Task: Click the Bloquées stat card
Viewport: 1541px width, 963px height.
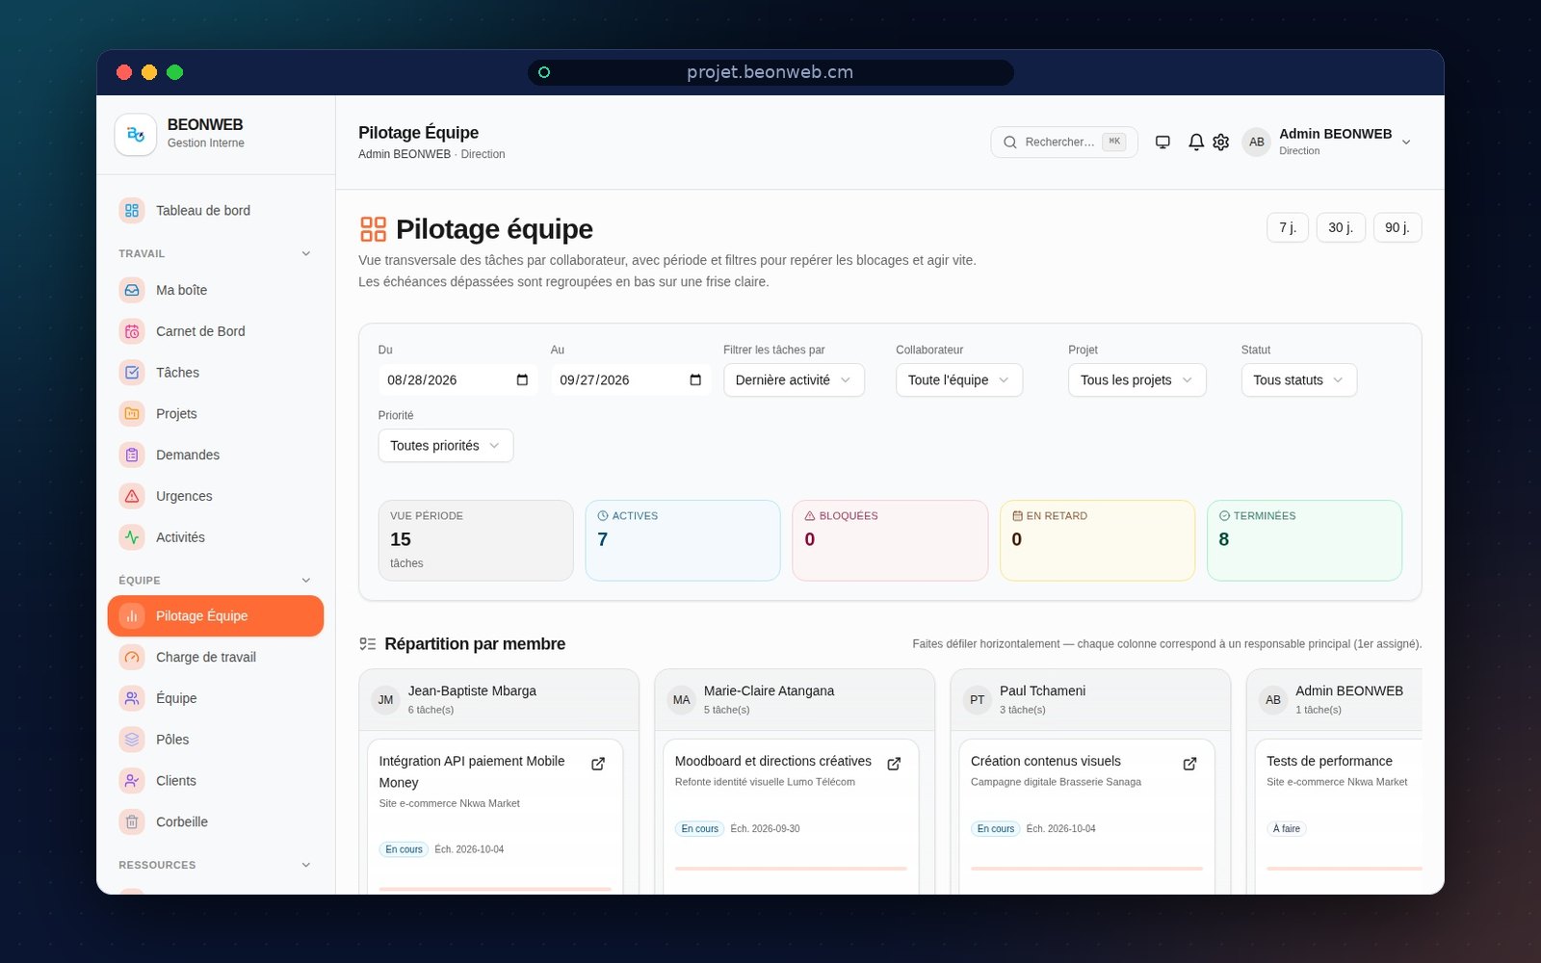Action: coord(890,540)
